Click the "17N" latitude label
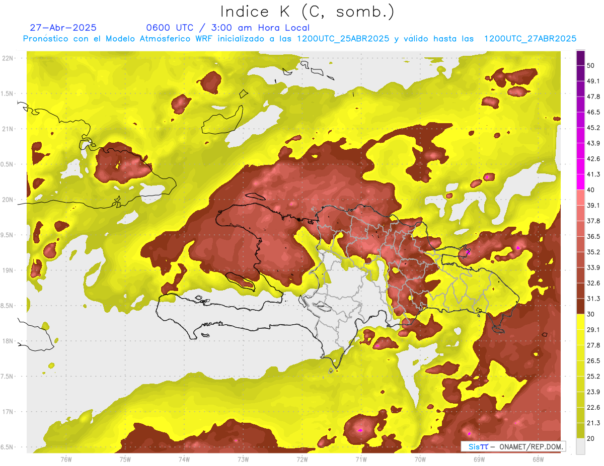The height and width of the screenshot is (466, 604). click(8, 412)
